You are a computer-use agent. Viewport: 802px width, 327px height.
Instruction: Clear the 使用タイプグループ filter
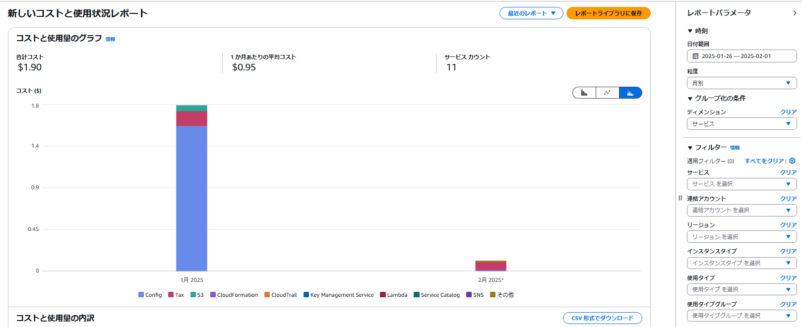pyautogui.click(x=788, y=304)
